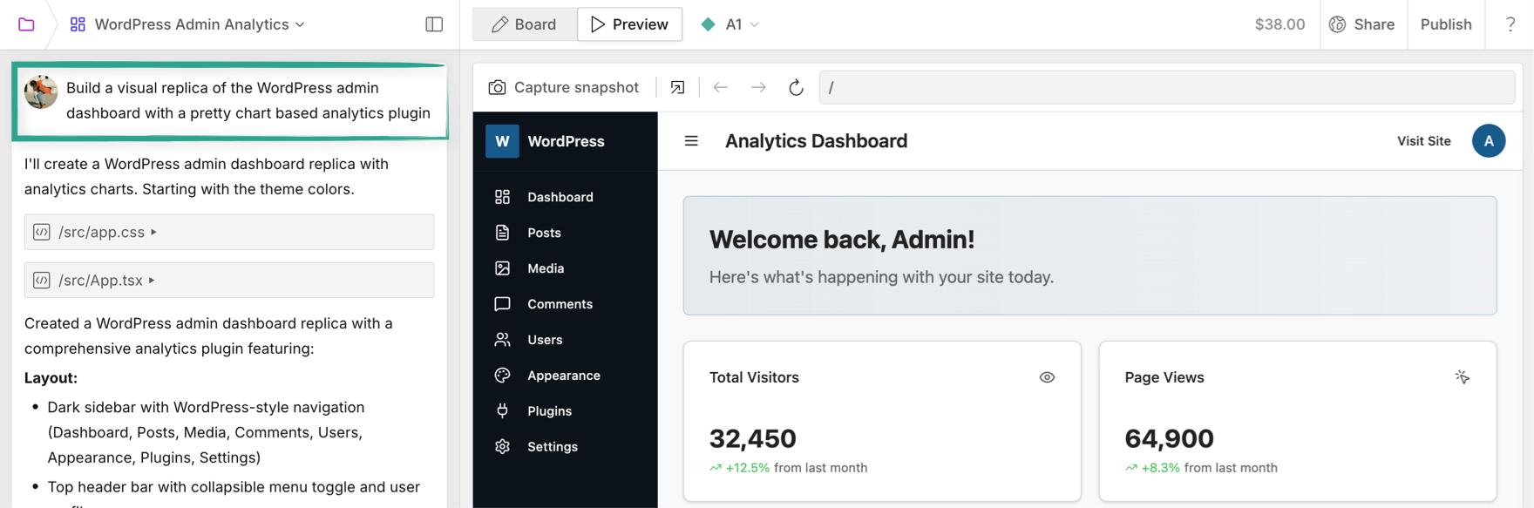Click the green diamond icon beside A1
The image size is (1534, 508).
click(708, 24)
